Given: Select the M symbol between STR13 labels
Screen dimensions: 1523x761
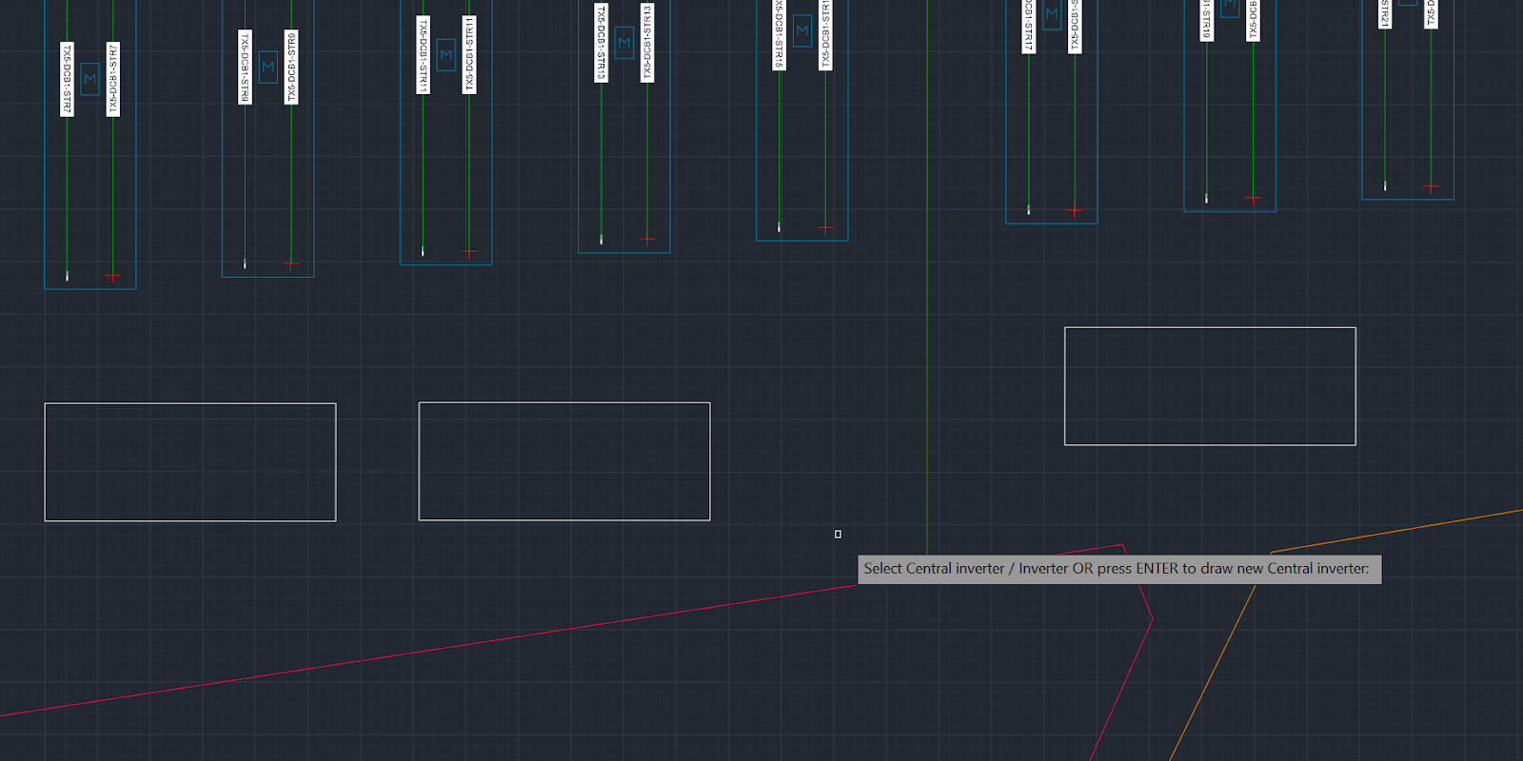Looking at the screenshot, I should (624, 43).
